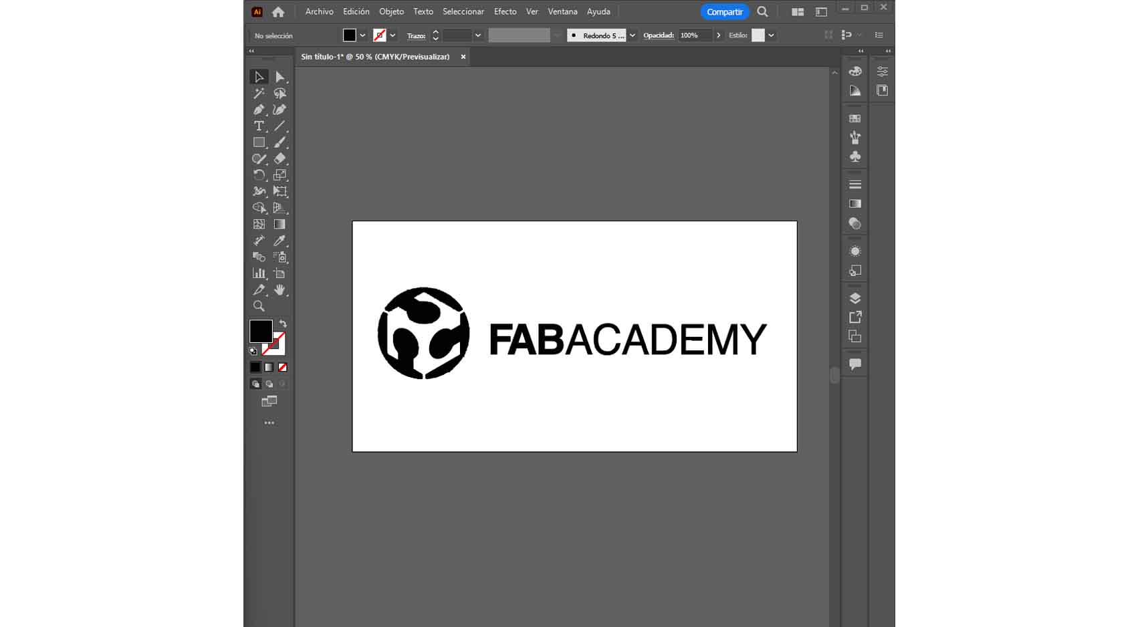Select the Rotate tool

click(x=259, y=175)
